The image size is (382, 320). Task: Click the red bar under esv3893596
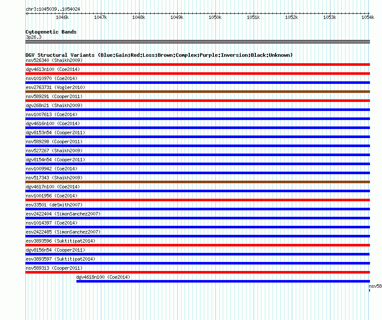point(197,245)
